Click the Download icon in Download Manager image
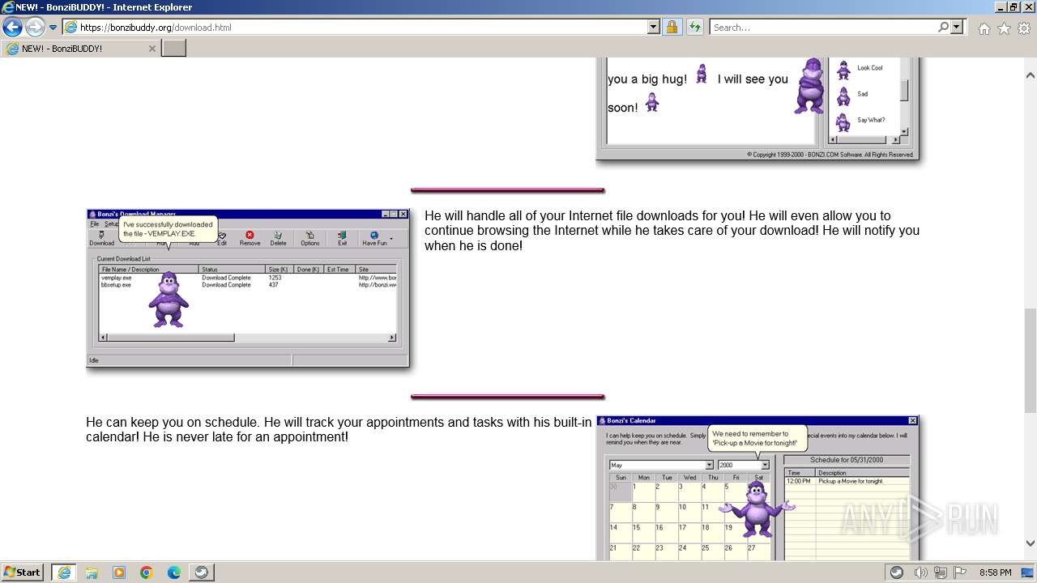 (101, 238)
